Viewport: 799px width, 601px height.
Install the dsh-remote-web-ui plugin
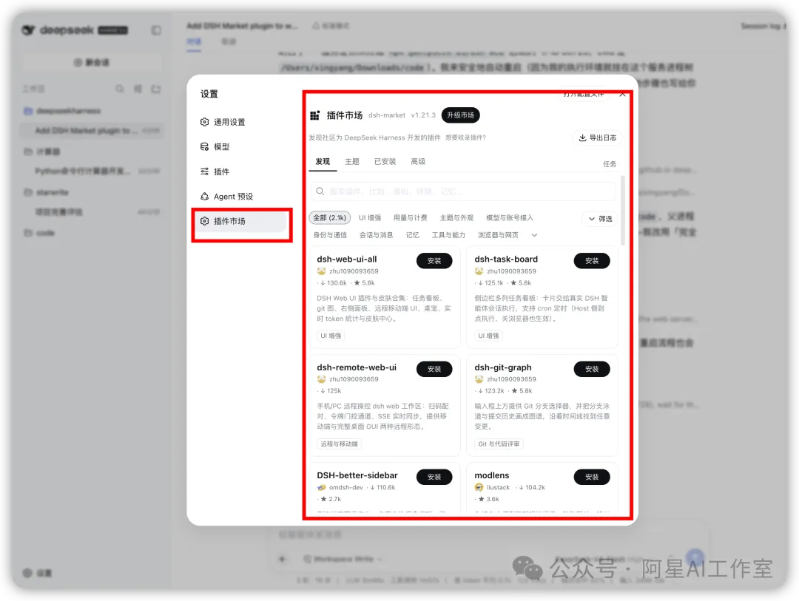[434, 369]
